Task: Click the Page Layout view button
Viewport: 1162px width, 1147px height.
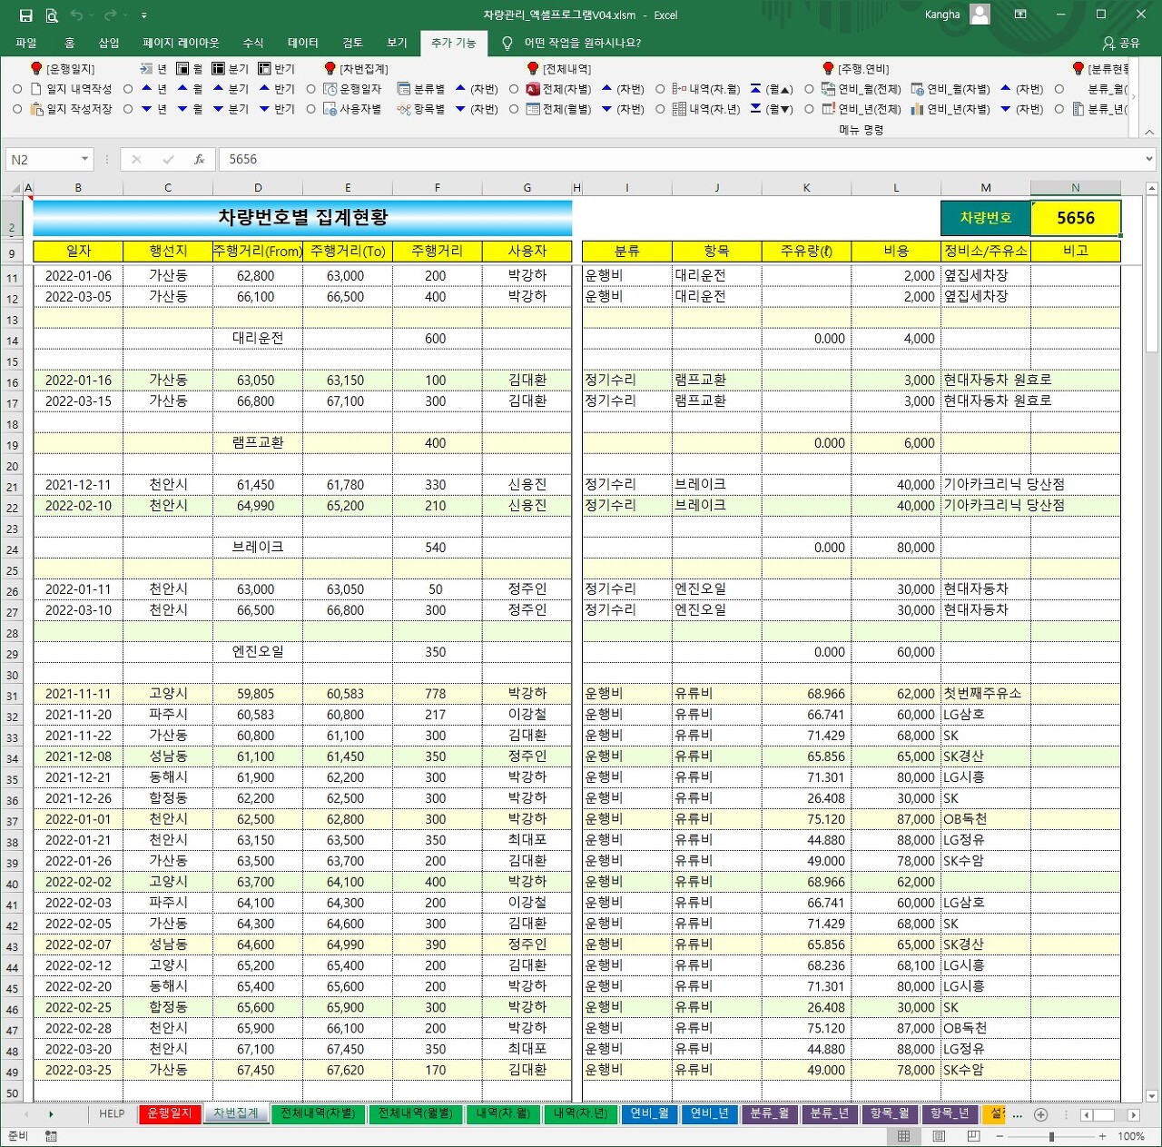Action: (x=939, y=1136)
